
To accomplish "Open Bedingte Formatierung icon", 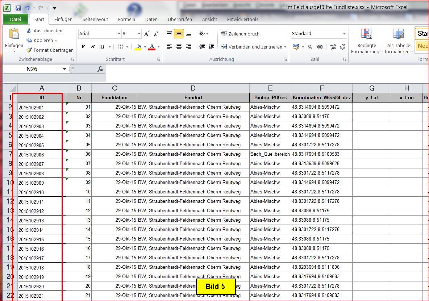I will tap(366, 34).
